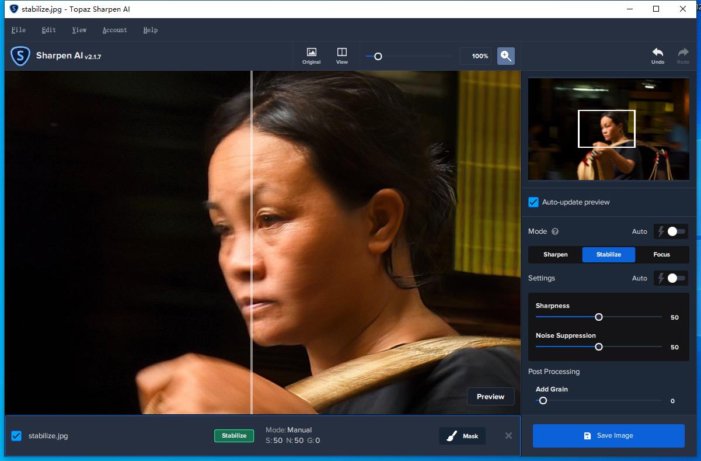Open the File menu
This screenshot has width=701, height=461.
[19, 30]
